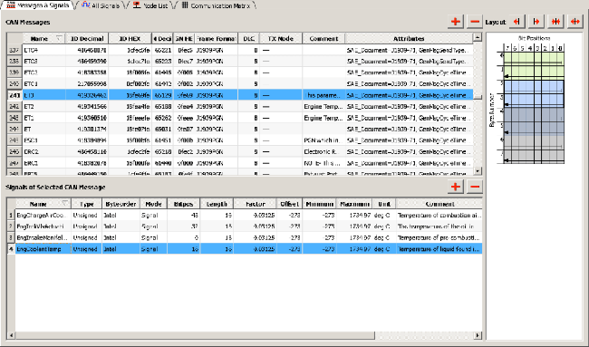Click the Attributes column header

point(409,38)
